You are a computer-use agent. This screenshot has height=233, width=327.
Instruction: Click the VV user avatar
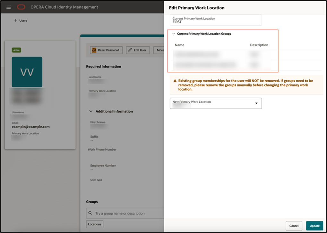(27, 72)
